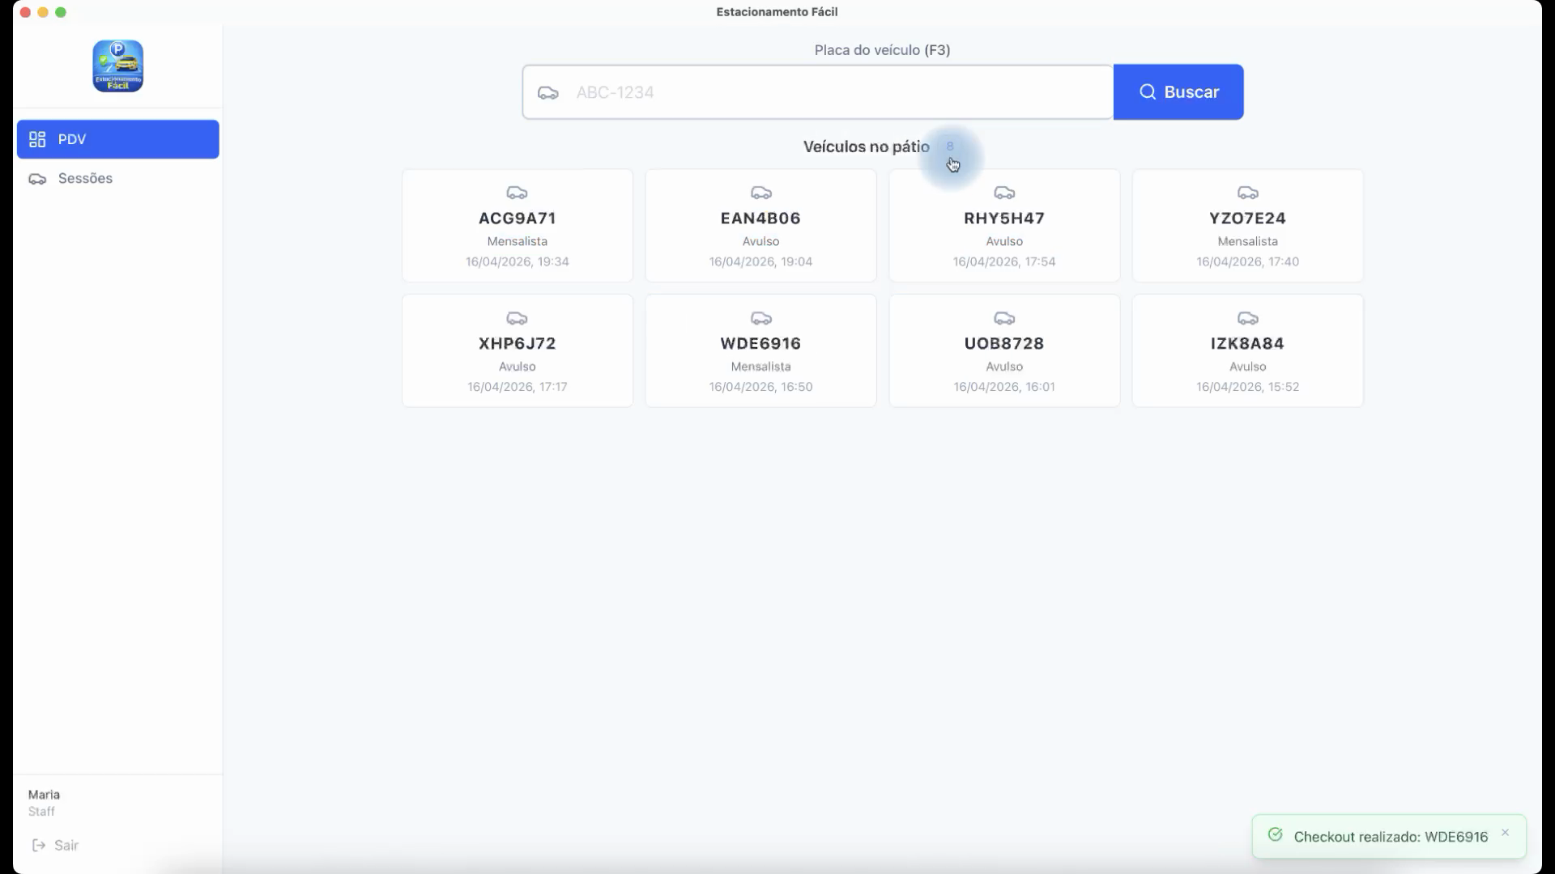This screenshot has height=874, width=1555.
Task: Click the Estacionamento Fácil app logo
Action: click(x=118, y=66)
